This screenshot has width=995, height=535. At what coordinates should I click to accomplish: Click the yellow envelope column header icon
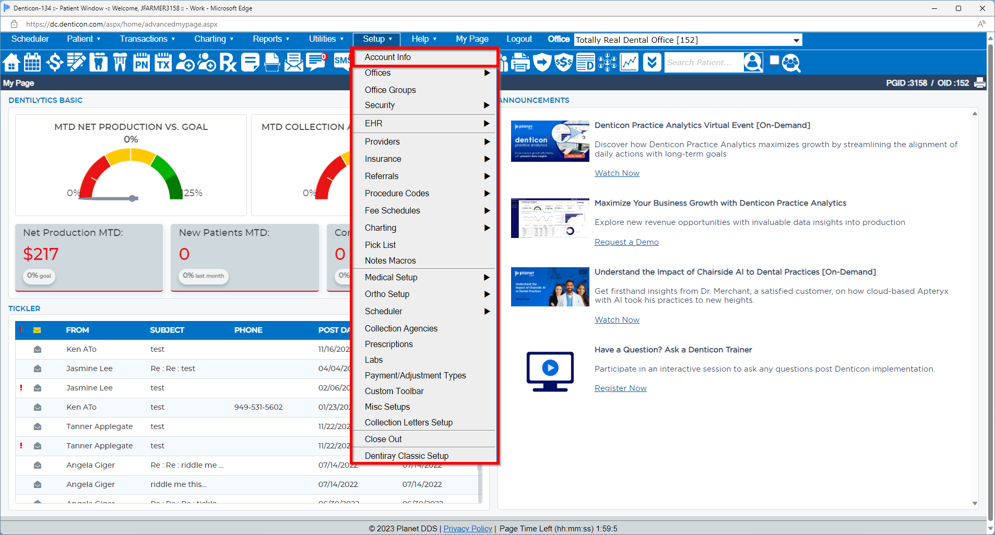(37, 330)
